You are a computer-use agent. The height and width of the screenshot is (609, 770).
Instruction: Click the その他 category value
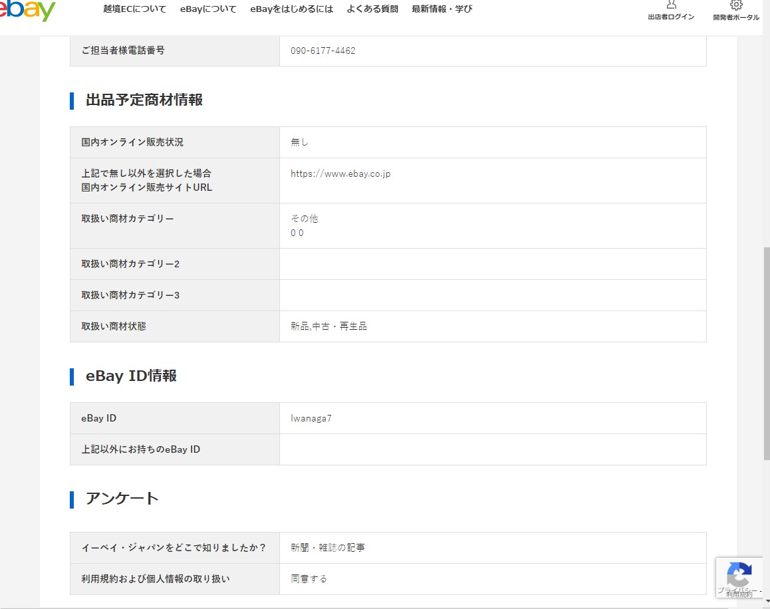point(304,219)
